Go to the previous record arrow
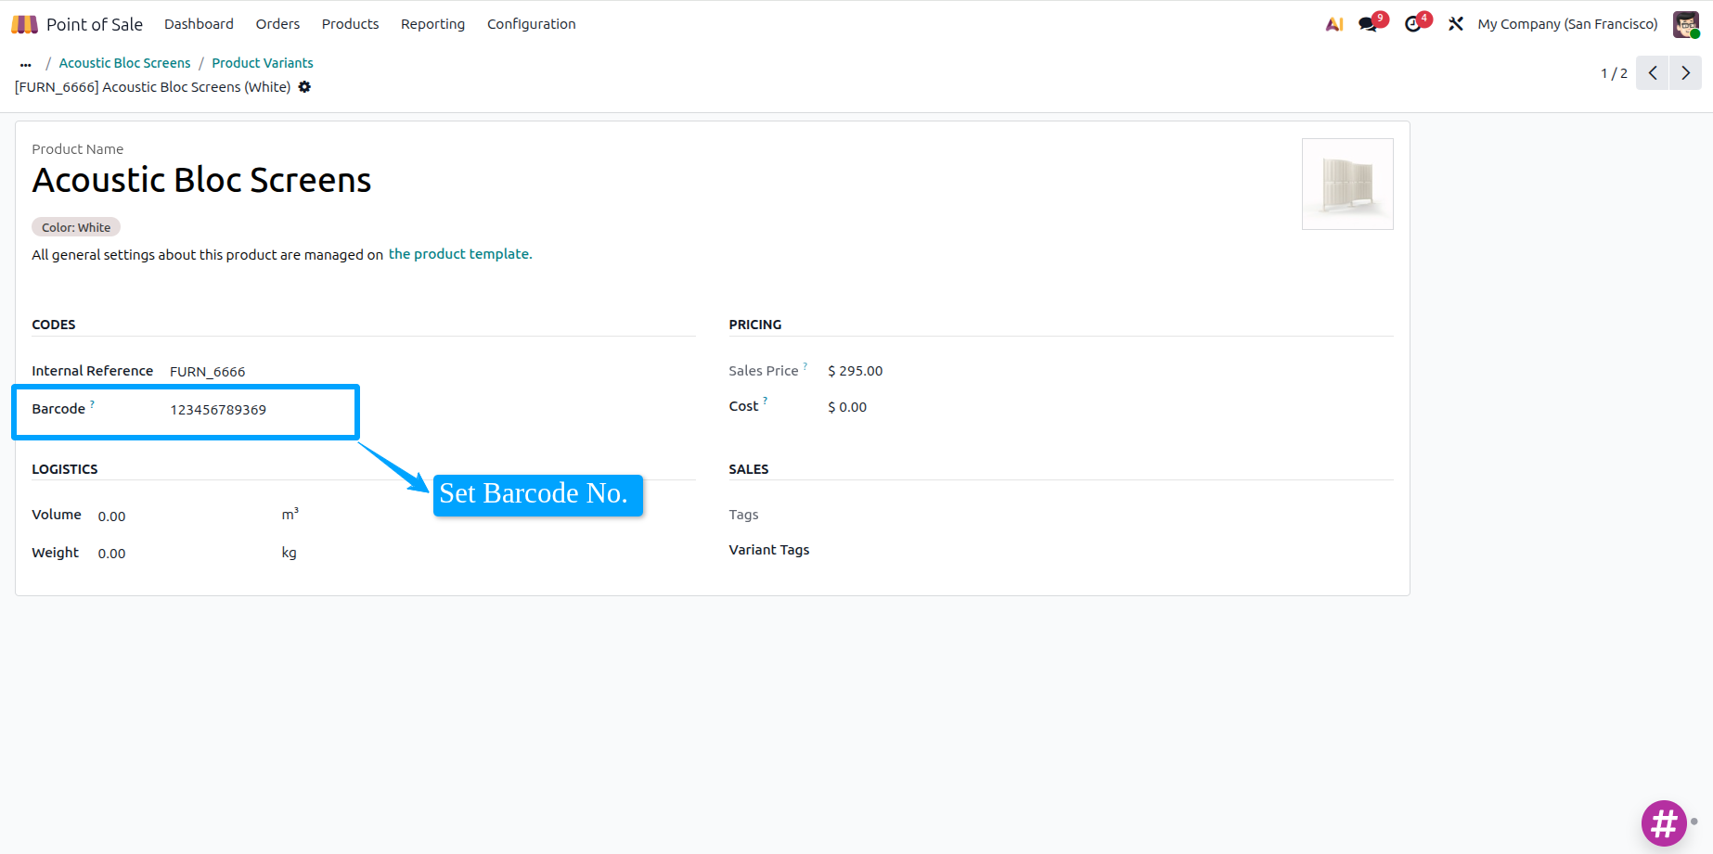The image size is (1713, 854). click(x=1653, y=73)
